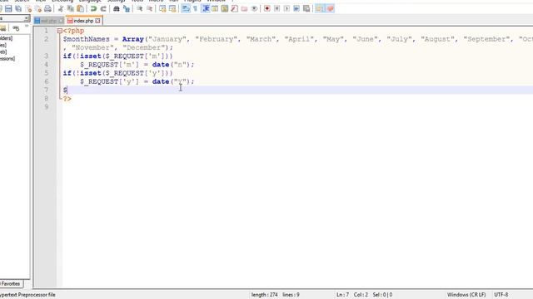
Task: Click the Zoom Out toolbar icon
Action: 149,9
